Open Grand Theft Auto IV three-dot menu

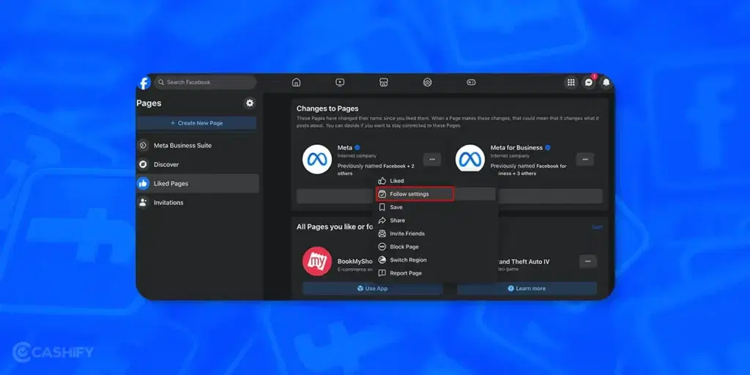(588, 261)
